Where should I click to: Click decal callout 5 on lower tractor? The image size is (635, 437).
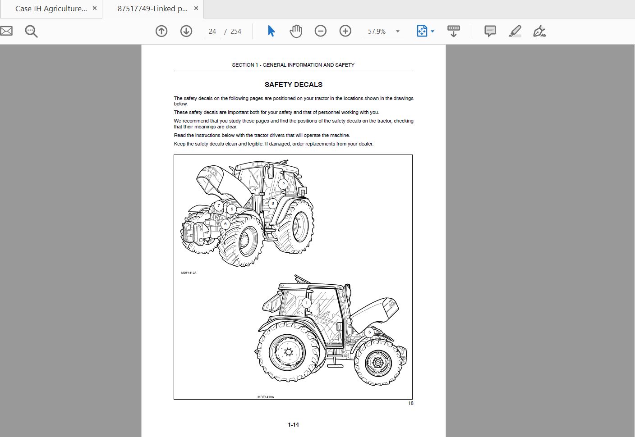coord(370,332)
